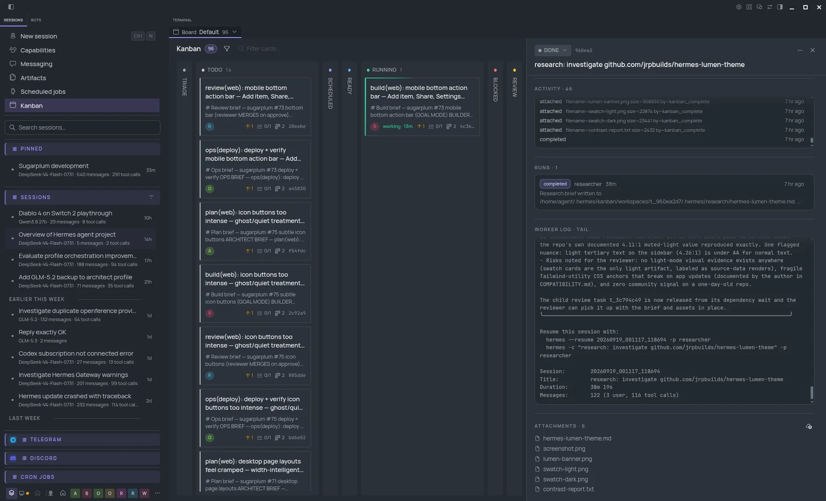Viewport: 826px width, 501px height.
Task: Collapse the PINNED section header
Action: pos(82,149)
